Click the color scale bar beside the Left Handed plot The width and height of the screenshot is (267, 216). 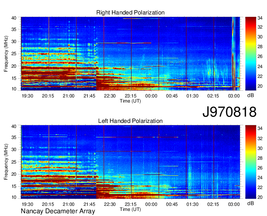coord(251,162)
